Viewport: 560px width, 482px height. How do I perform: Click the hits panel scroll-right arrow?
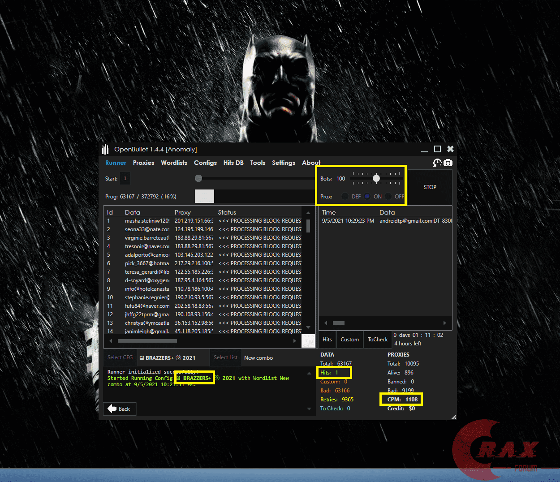tap(444, 323)
